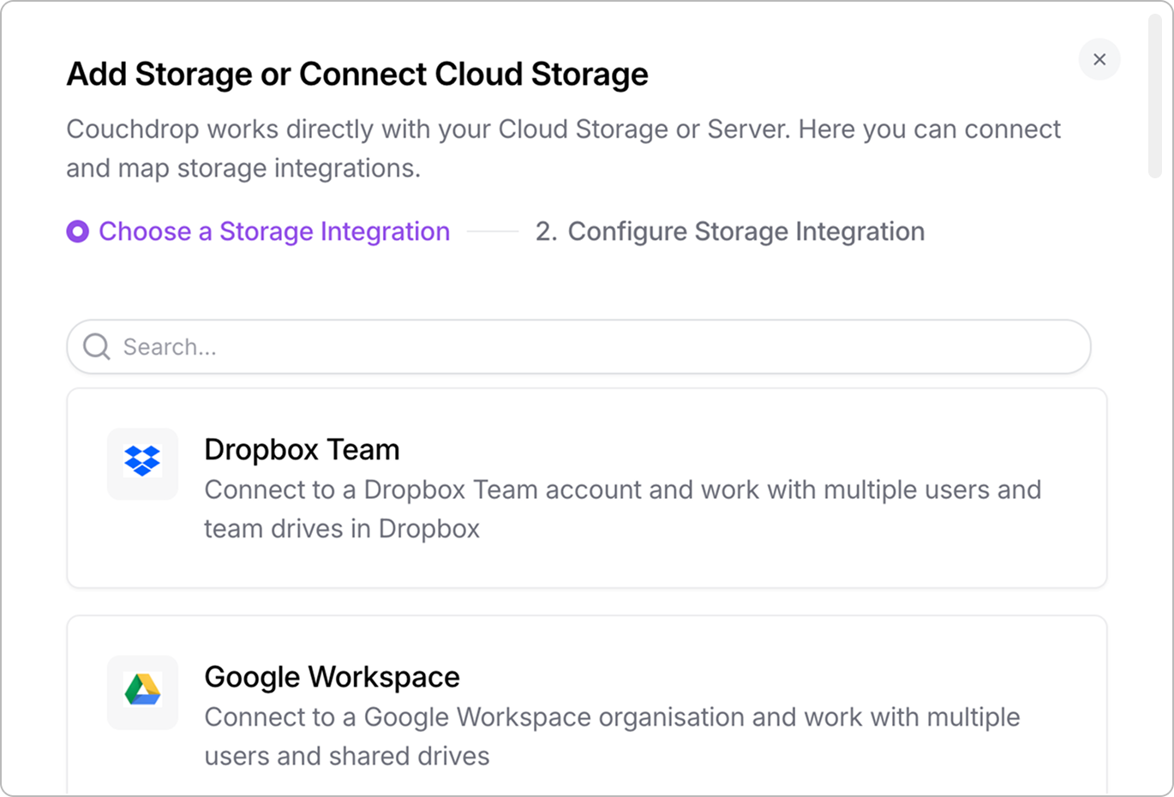
Task: Click the search icon inside the search bar
Action: click(x=96, y=346)
